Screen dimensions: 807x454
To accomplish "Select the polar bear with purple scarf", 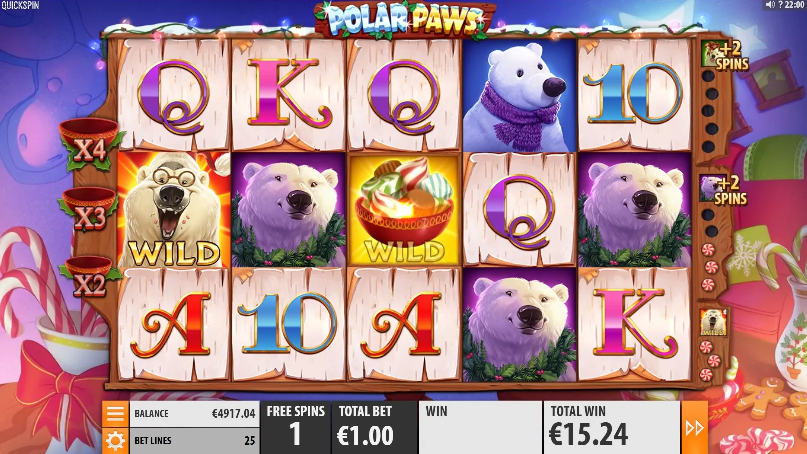I will 519,95.
